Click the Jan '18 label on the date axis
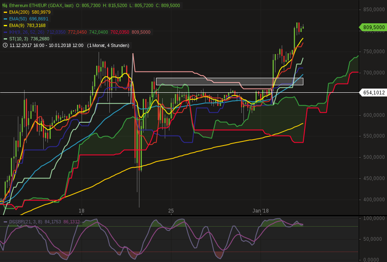 [x=260, y=211]
